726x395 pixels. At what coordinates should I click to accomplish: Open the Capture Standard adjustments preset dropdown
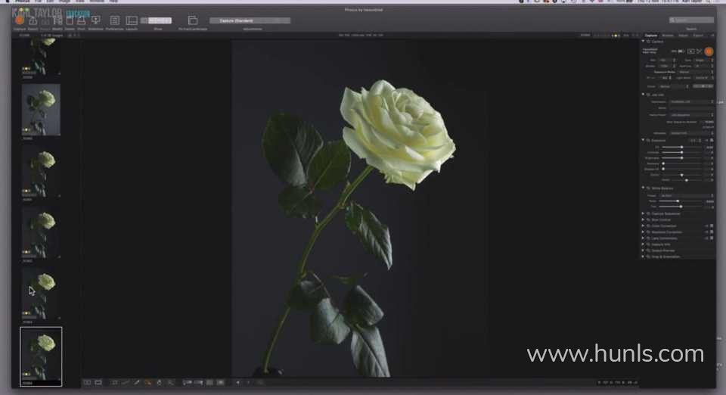pos(250,20)
